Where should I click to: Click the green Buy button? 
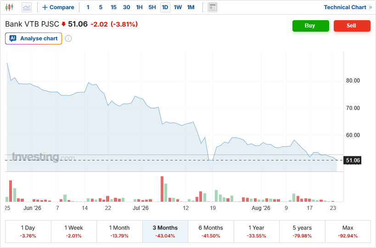pyautogui.click(x=310, y=26)
